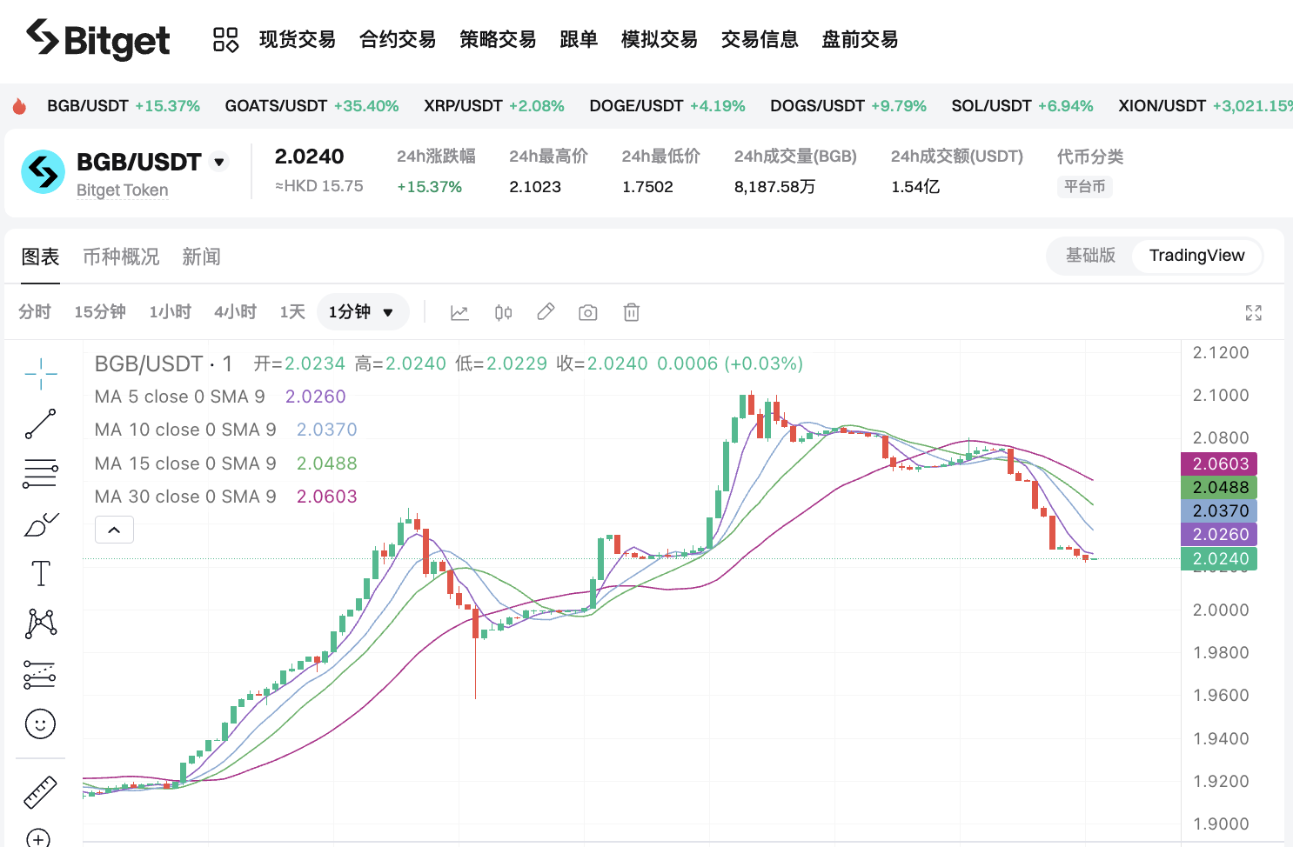Enter fullscreen chart mode
Screen dimensions: 1293x847
tap(1253, 313)
